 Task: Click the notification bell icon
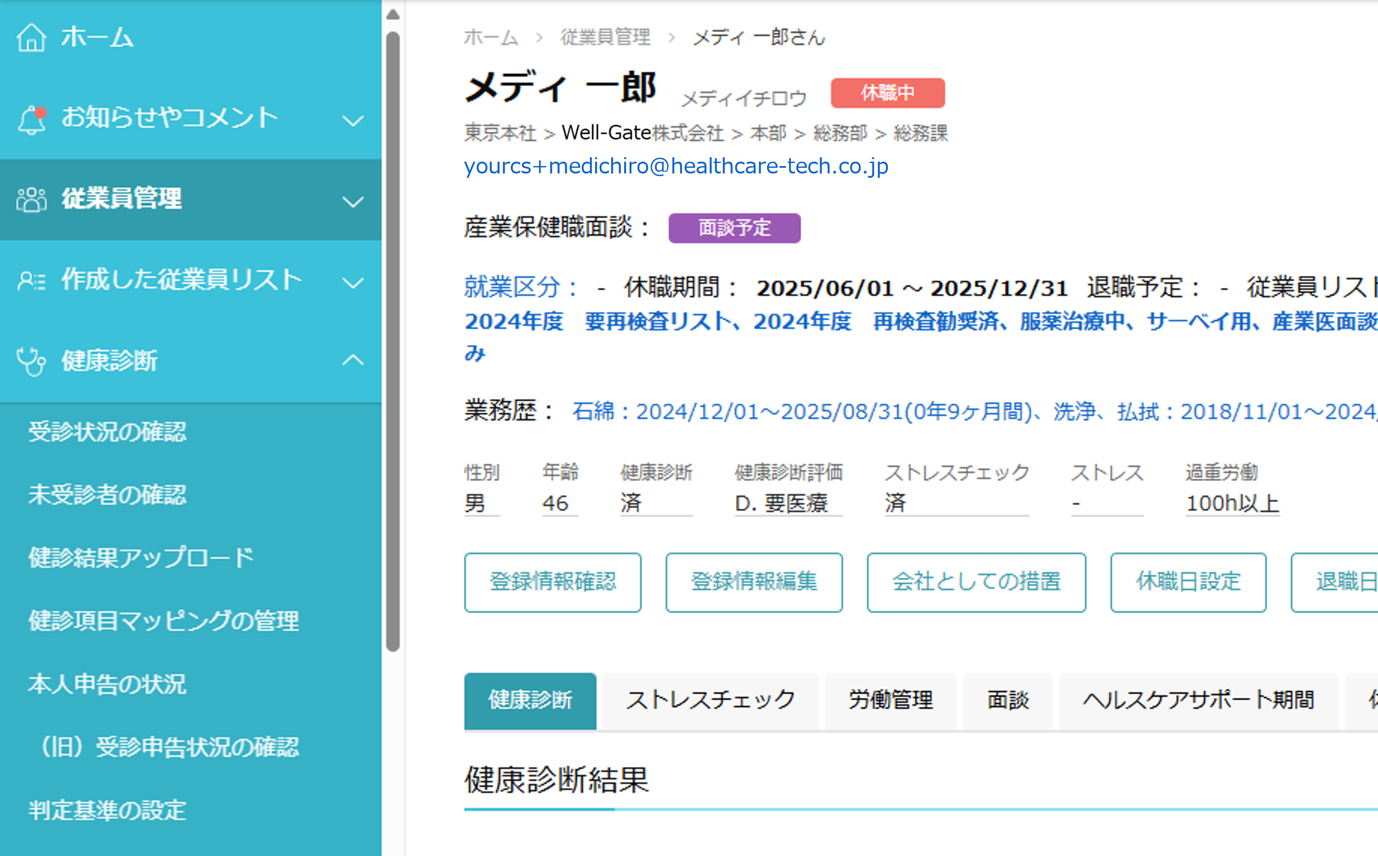point(32,119)
